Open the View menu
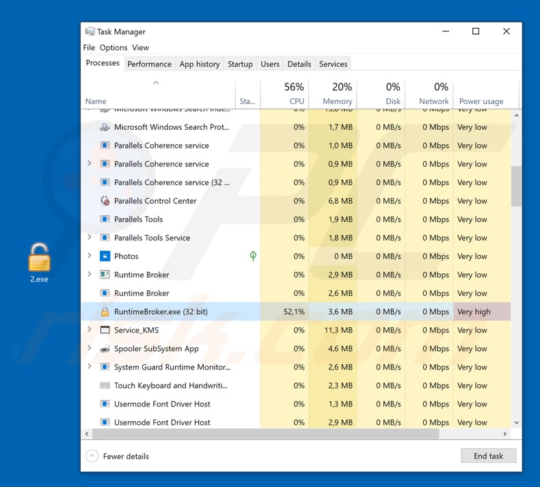 point(141,48)
